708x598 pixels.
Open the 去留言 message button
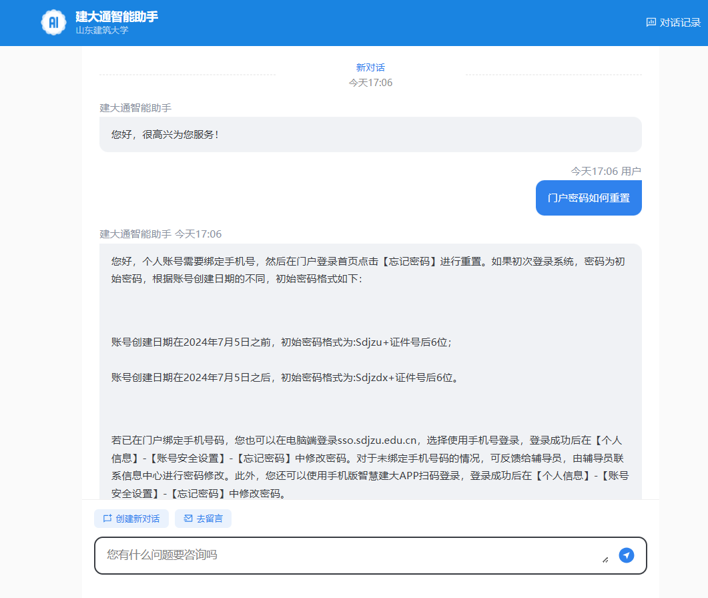203,519
